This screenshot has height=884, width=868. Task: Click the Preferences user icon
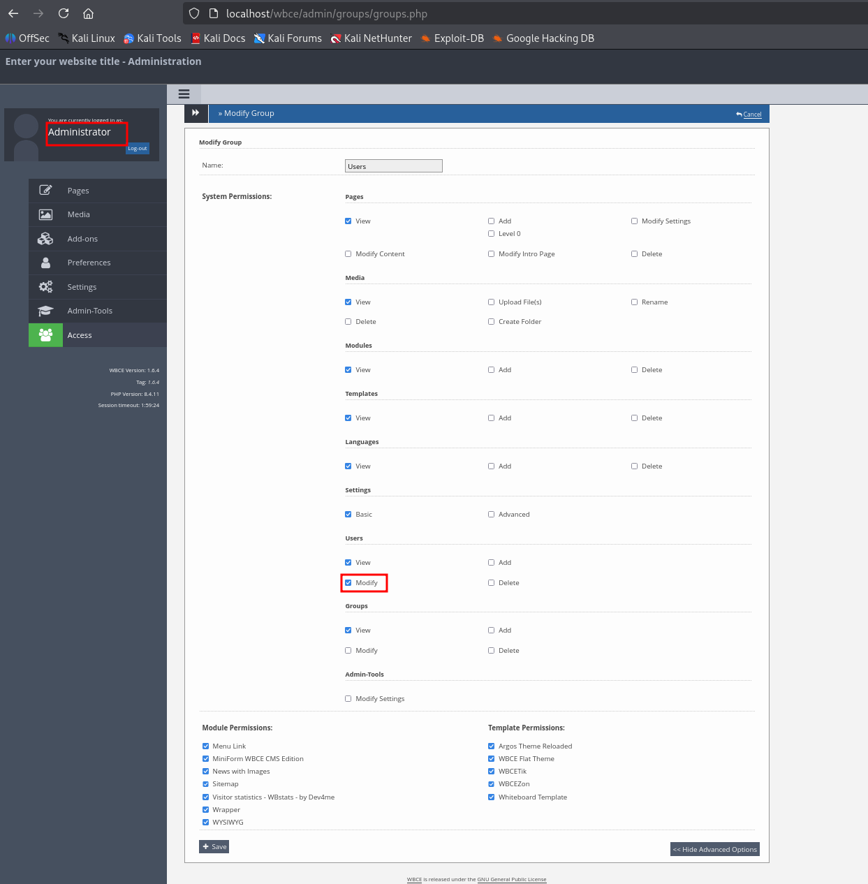45,263
